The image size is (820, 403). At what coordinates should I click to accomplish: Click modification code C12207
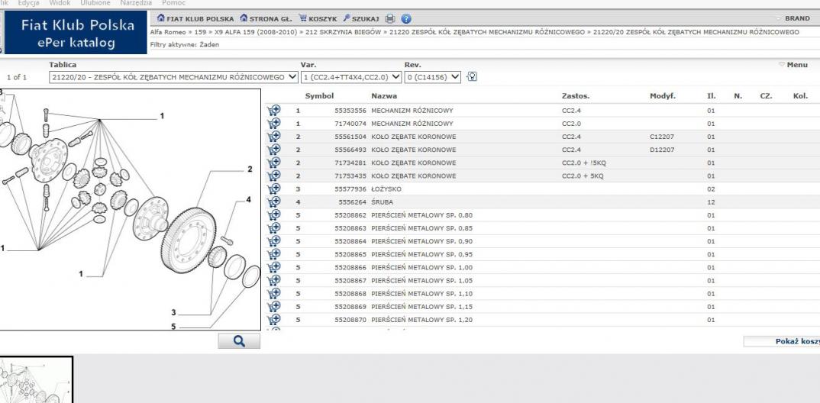(x=662, y=137)
